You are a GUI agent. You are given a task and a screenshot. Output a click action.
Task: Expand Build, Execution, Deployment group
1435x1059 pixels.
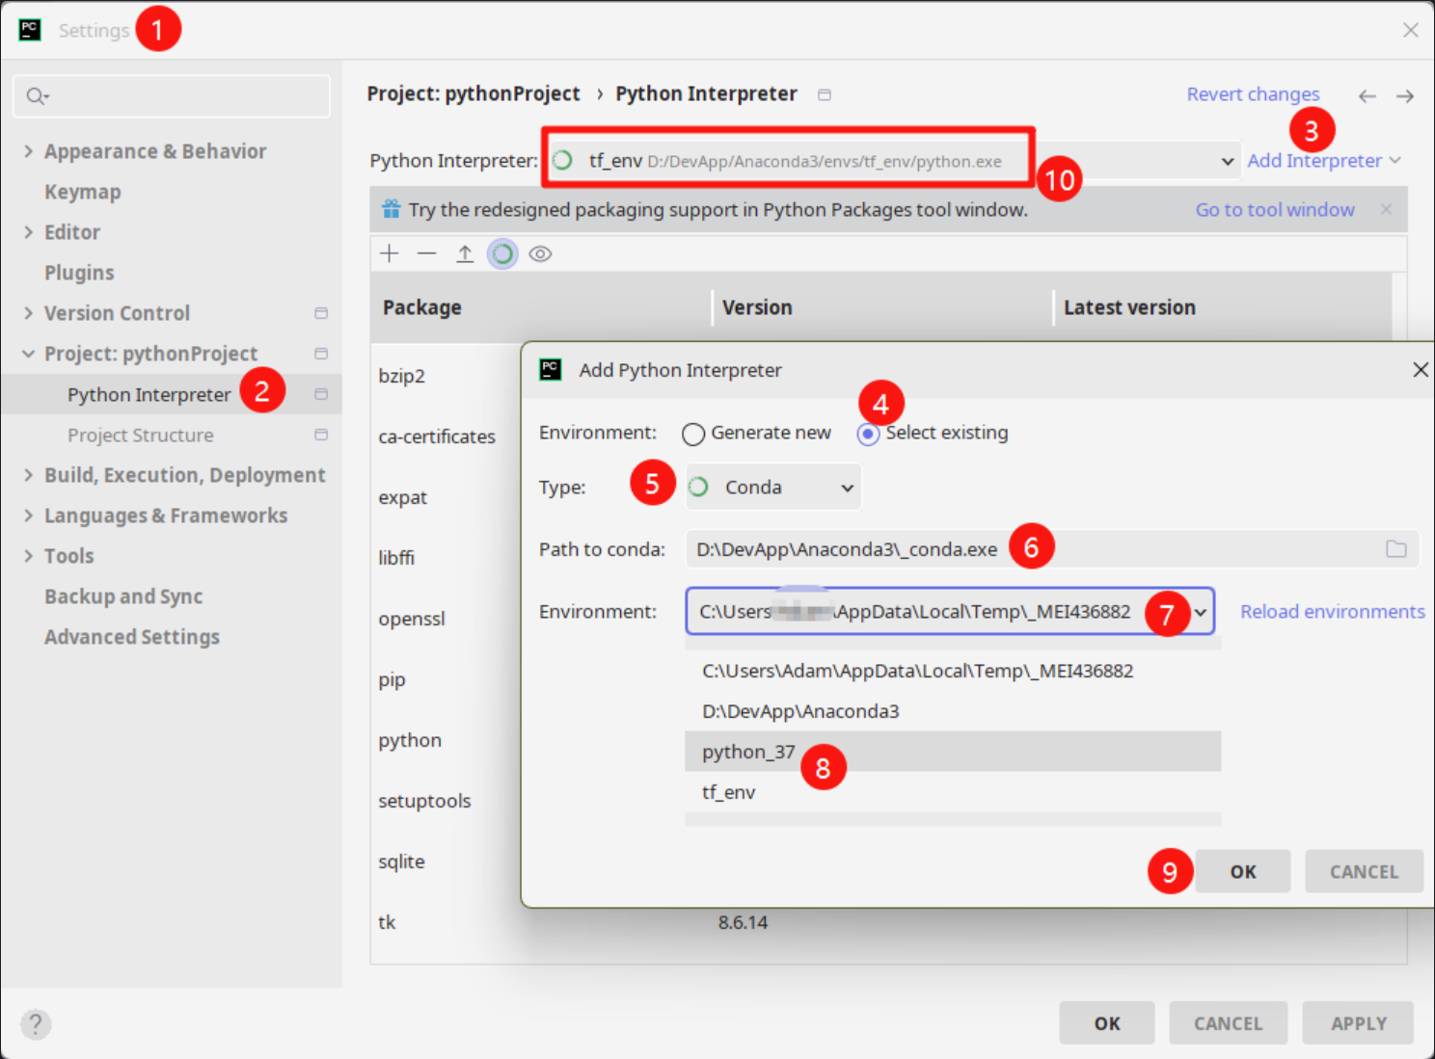click(x=28, y=475)
